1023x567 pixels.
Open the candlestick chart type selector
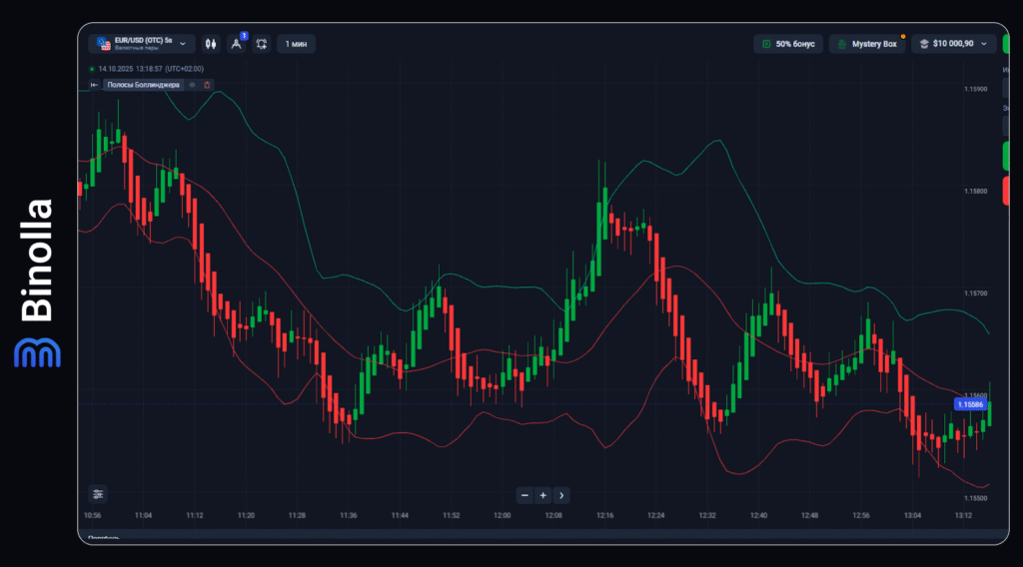[211, 44]
